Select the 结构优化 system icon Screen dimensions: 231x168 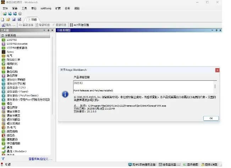coord(4,64)
